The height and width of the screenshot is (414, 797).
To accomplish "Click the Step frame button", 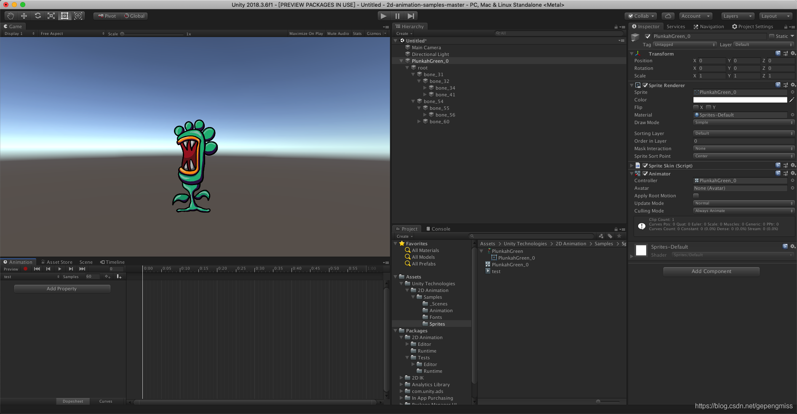I will [411, 16].
